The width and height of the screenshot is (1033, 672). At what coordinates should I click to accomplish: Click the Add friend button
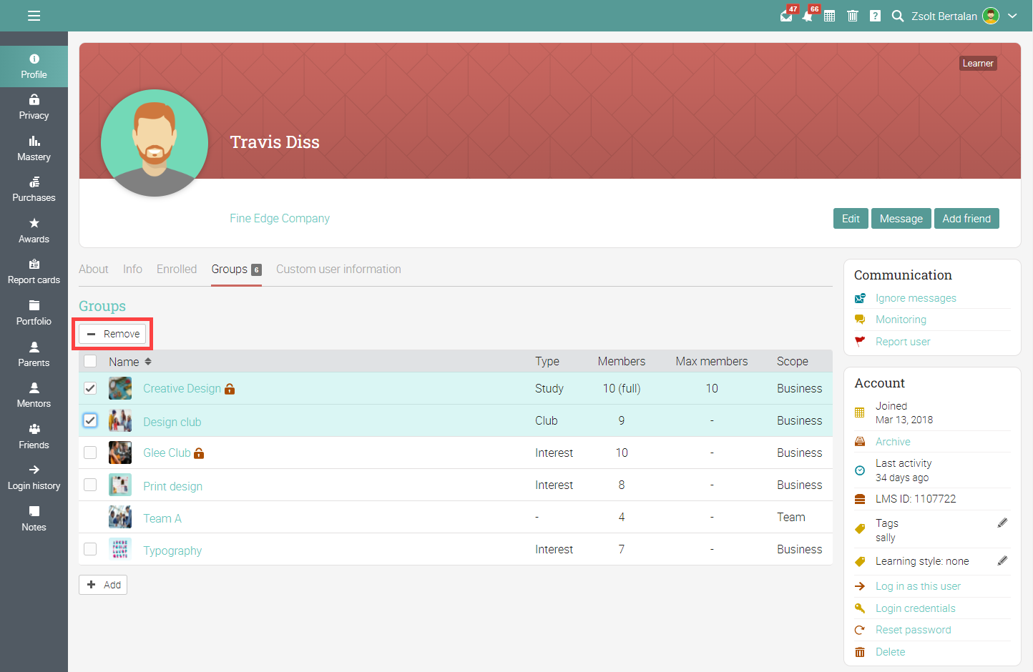[x=966, y=219]
